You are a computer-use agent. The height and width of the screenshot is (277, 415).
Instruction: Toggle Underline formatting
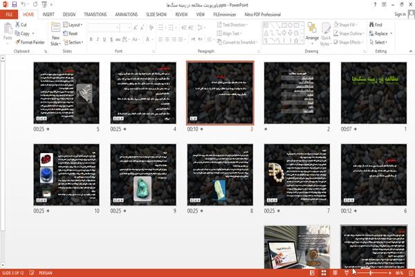[x=104, y=39]
